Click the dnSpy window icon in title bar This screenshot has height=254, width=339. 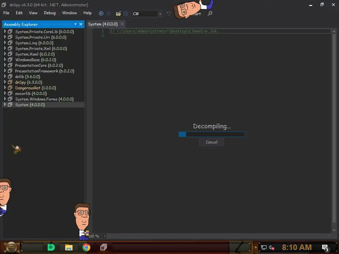(4, 5)
